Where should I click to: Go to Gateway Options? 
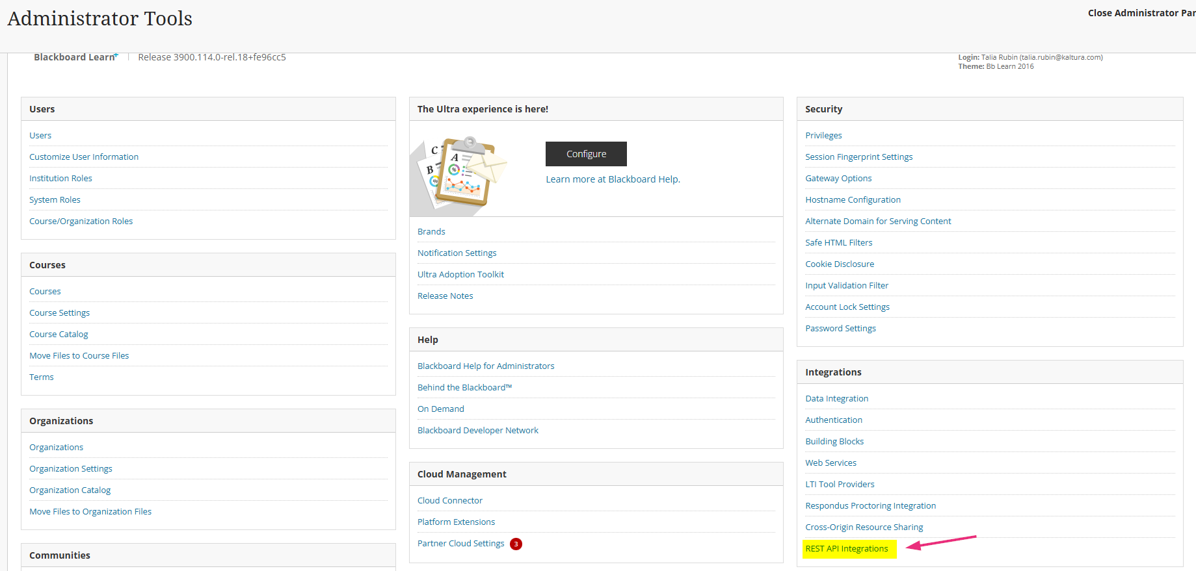(x=838, y=178)
